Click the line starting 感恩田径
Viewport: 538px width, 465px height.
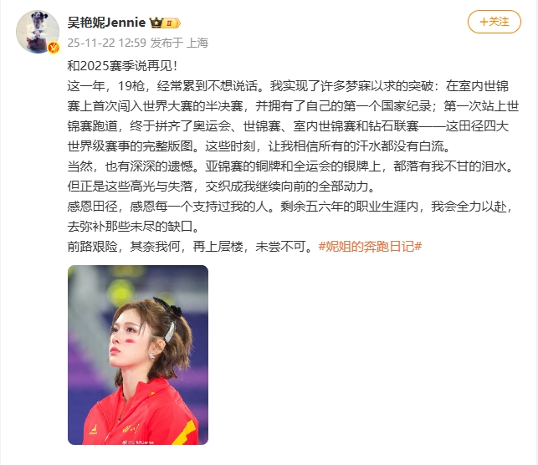click(x=290, y=207)
